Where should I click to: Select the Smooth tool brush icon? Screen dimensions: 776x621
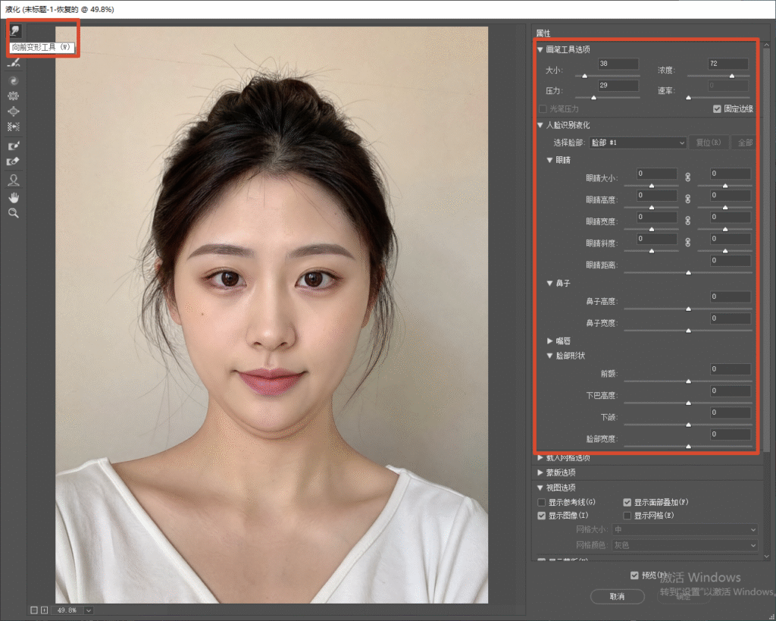[x=14, y=63]
